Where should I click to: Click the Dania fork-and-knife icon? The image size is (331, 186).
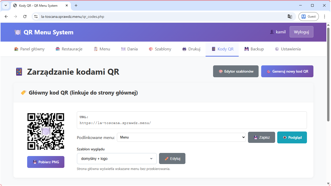click(124, 49)
